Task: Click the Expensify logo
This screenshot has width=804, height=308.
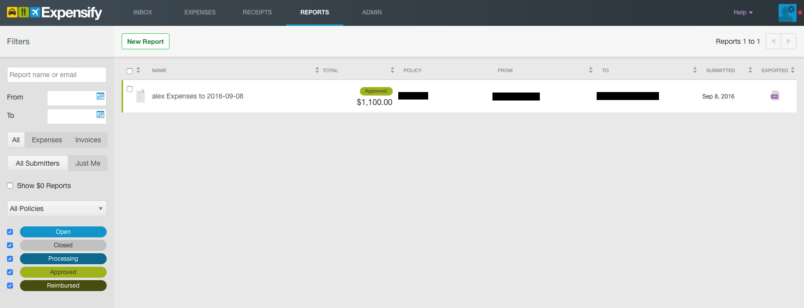Action: coord(54,12)
